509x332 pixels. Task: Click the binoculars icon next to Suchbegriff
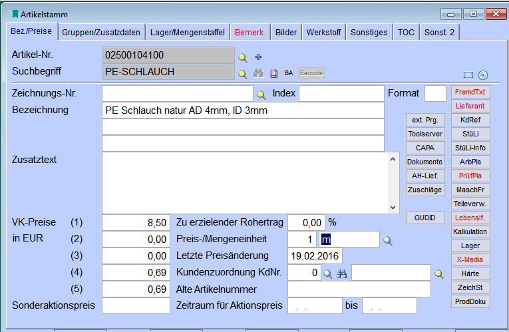259,73
